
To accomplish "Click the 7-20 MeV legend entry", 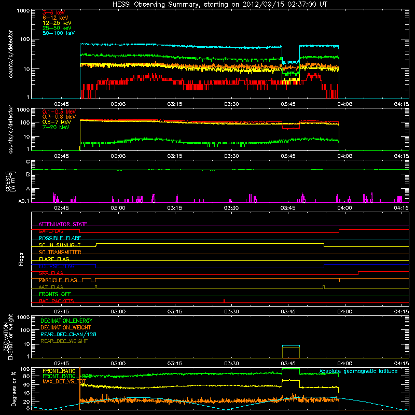I will click(x=56, y=127).
